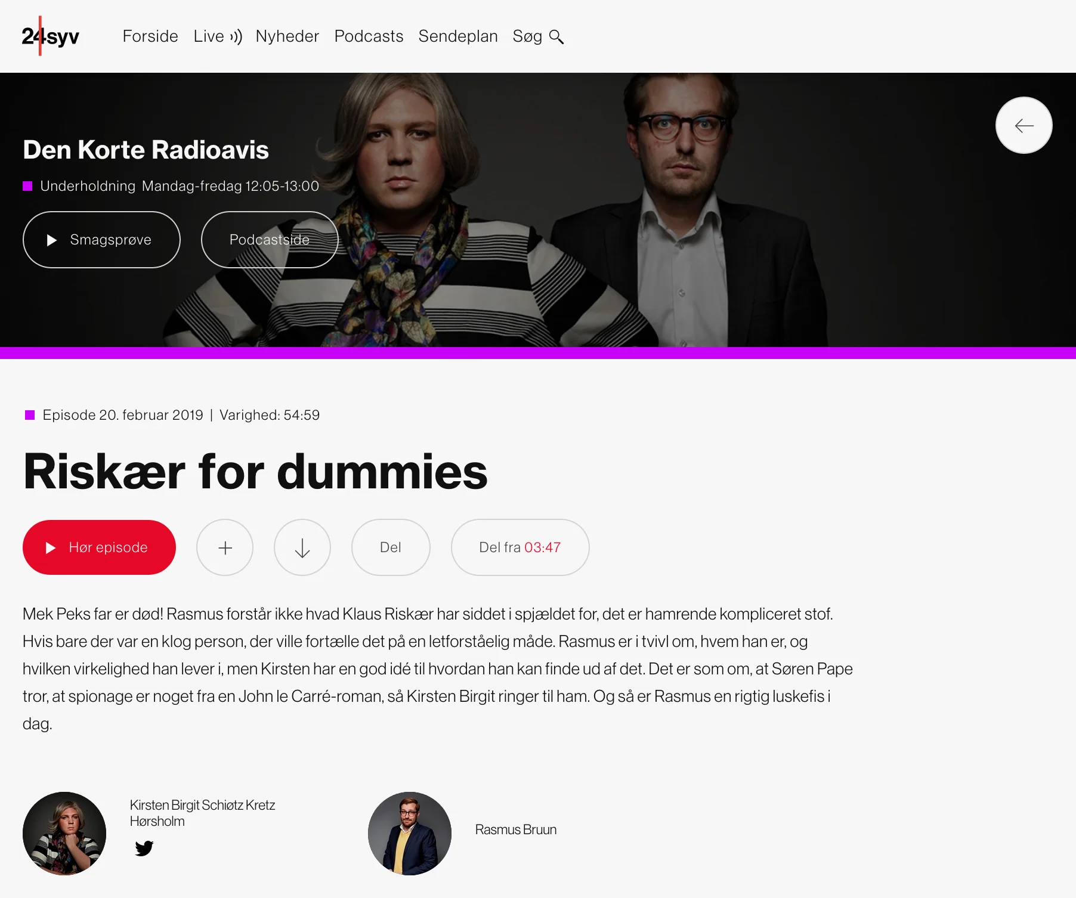Screen dimensions: 1076x898
Task: Click the Podcastside button
Action: (270, 240)
